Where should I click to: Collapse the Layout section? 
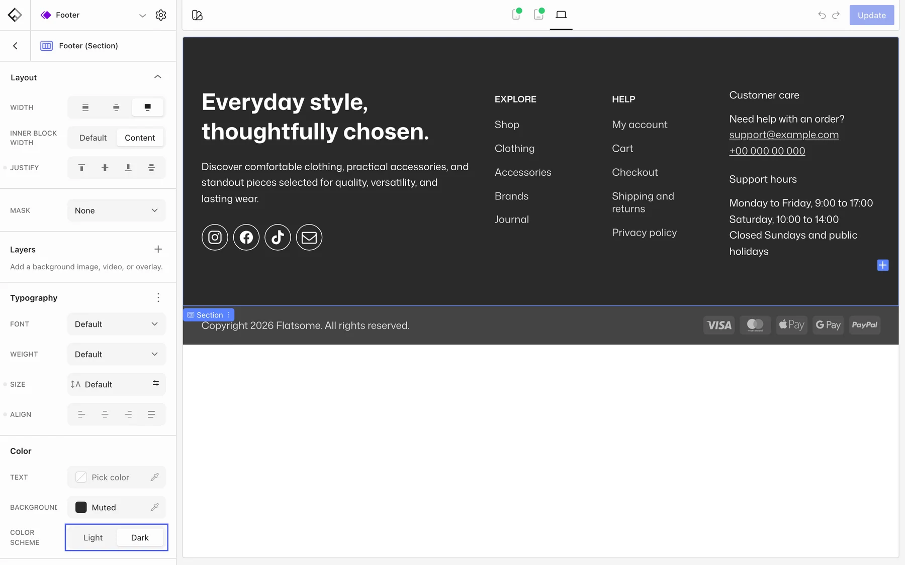[157, 77]
